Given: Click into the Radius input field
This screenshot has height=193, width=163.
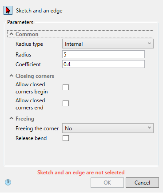Looking at the screenshot, I should pos(103,54).
